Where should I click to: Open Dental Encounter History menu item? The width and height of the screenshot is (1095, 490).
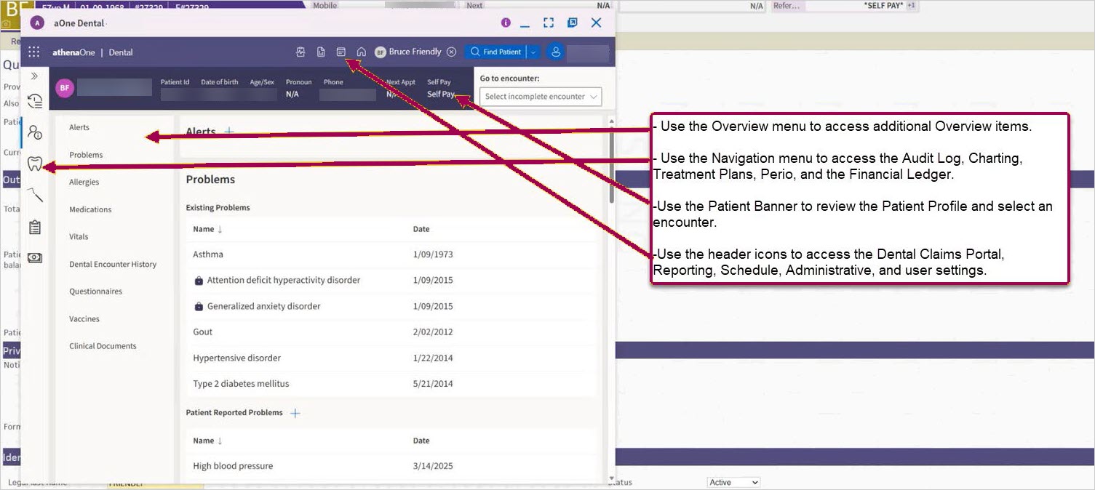[x=113, y=264]
